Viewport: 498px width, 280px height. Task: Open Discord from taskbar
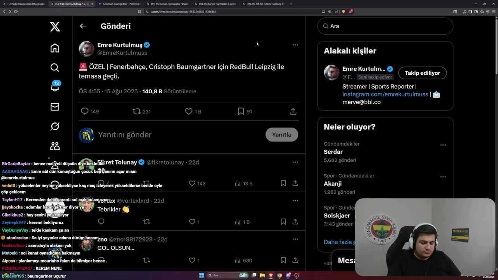[x=288, y=275]
